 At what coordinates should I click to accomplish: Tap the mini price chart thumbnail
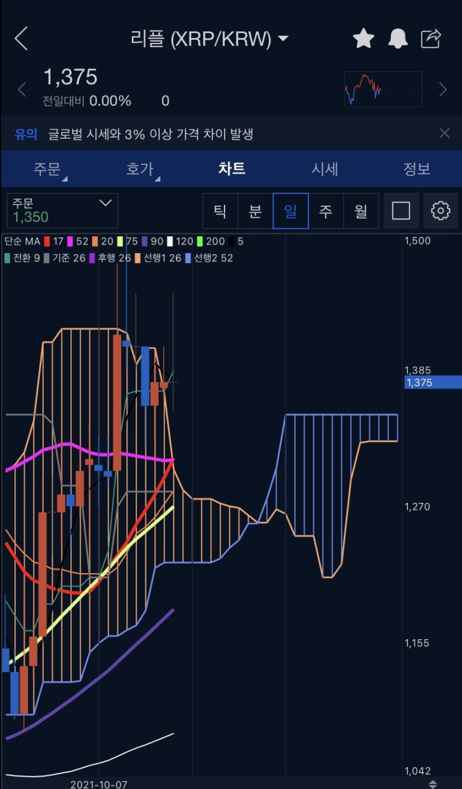coord(383,90)
